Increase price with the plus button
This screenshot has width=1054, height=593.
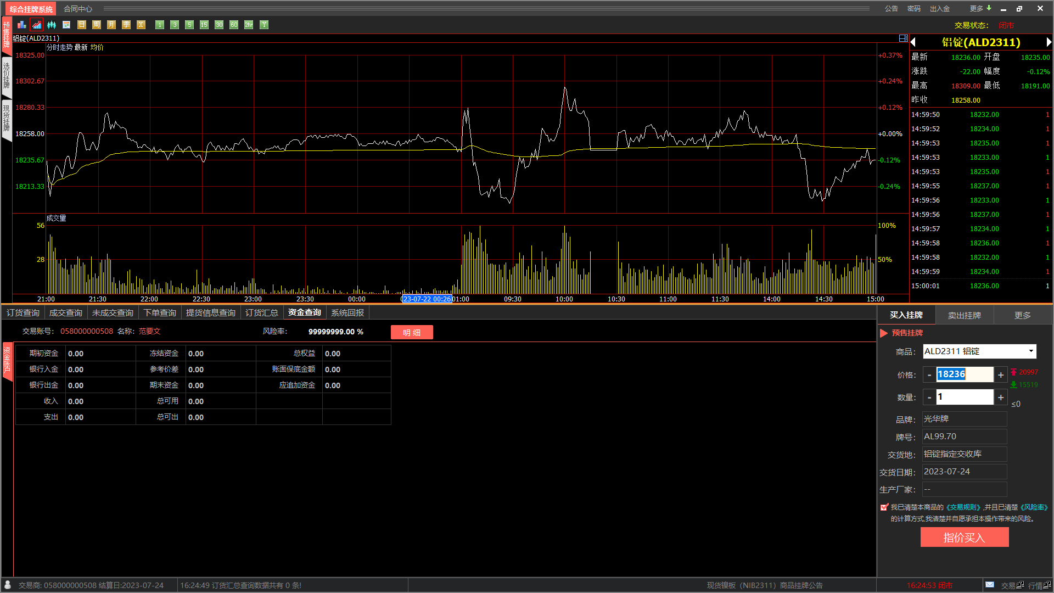pyautogui.click(x=1001, y=374)
